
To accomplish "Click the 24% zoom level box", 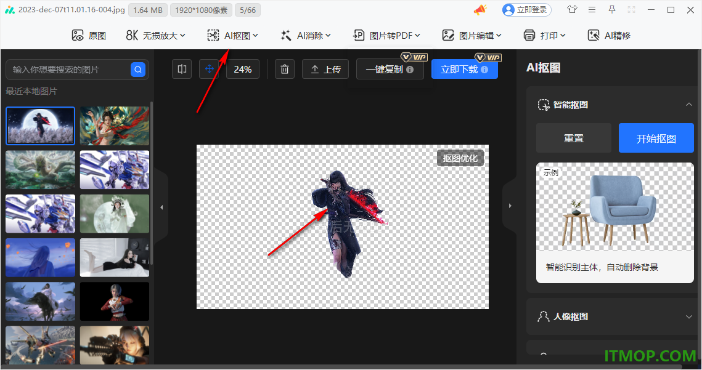I will [x=243, y=70].
